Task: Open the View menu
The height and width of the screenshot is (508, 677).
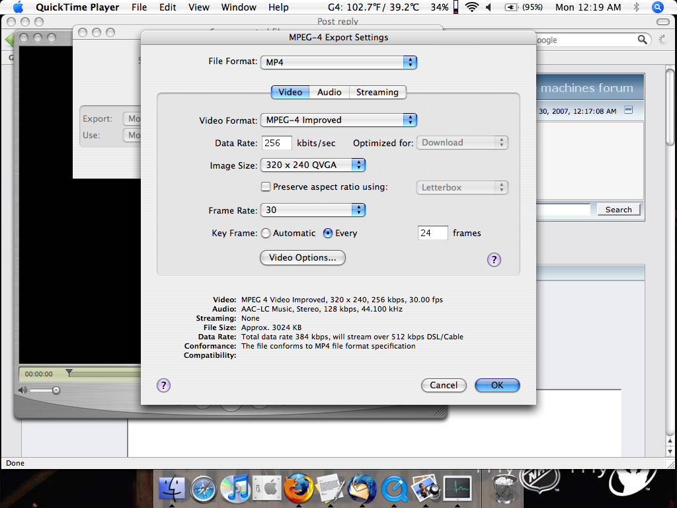Action: tap(198, 7)
